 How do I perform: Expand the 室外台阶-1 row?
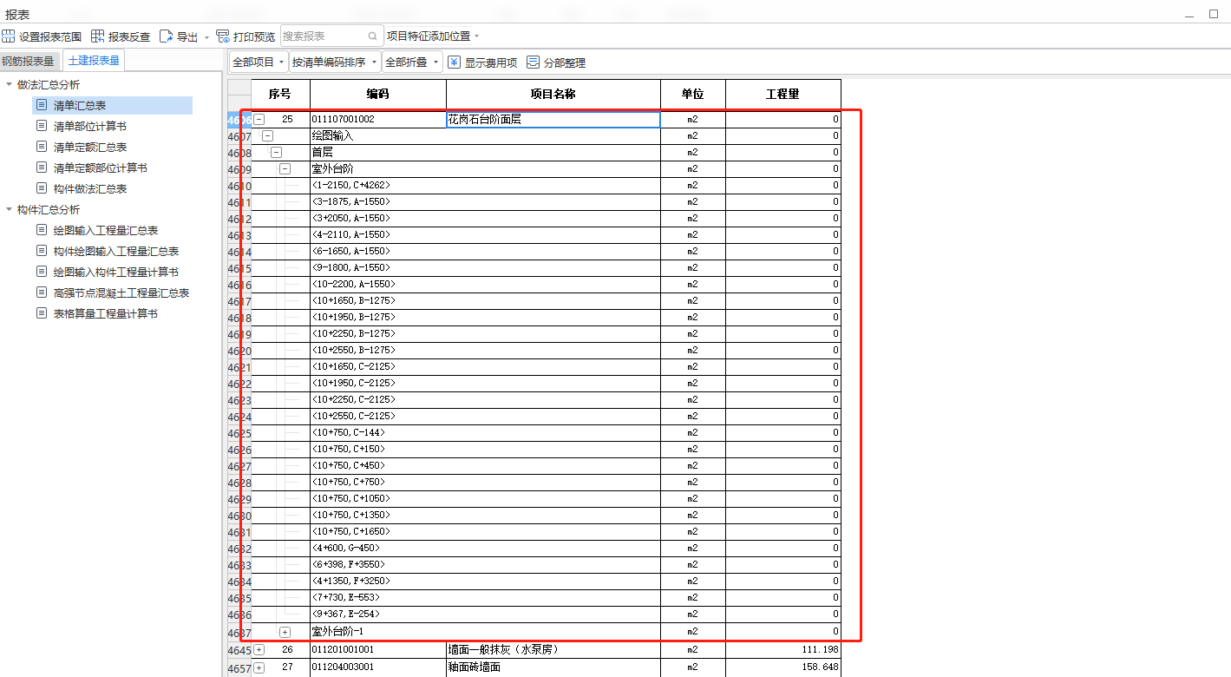pyautogui.click(x=285, y=632)
